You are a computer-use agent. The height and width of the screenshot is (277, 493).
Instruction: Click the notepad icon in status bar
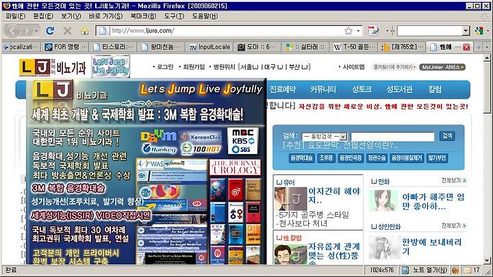coord(405,269)
